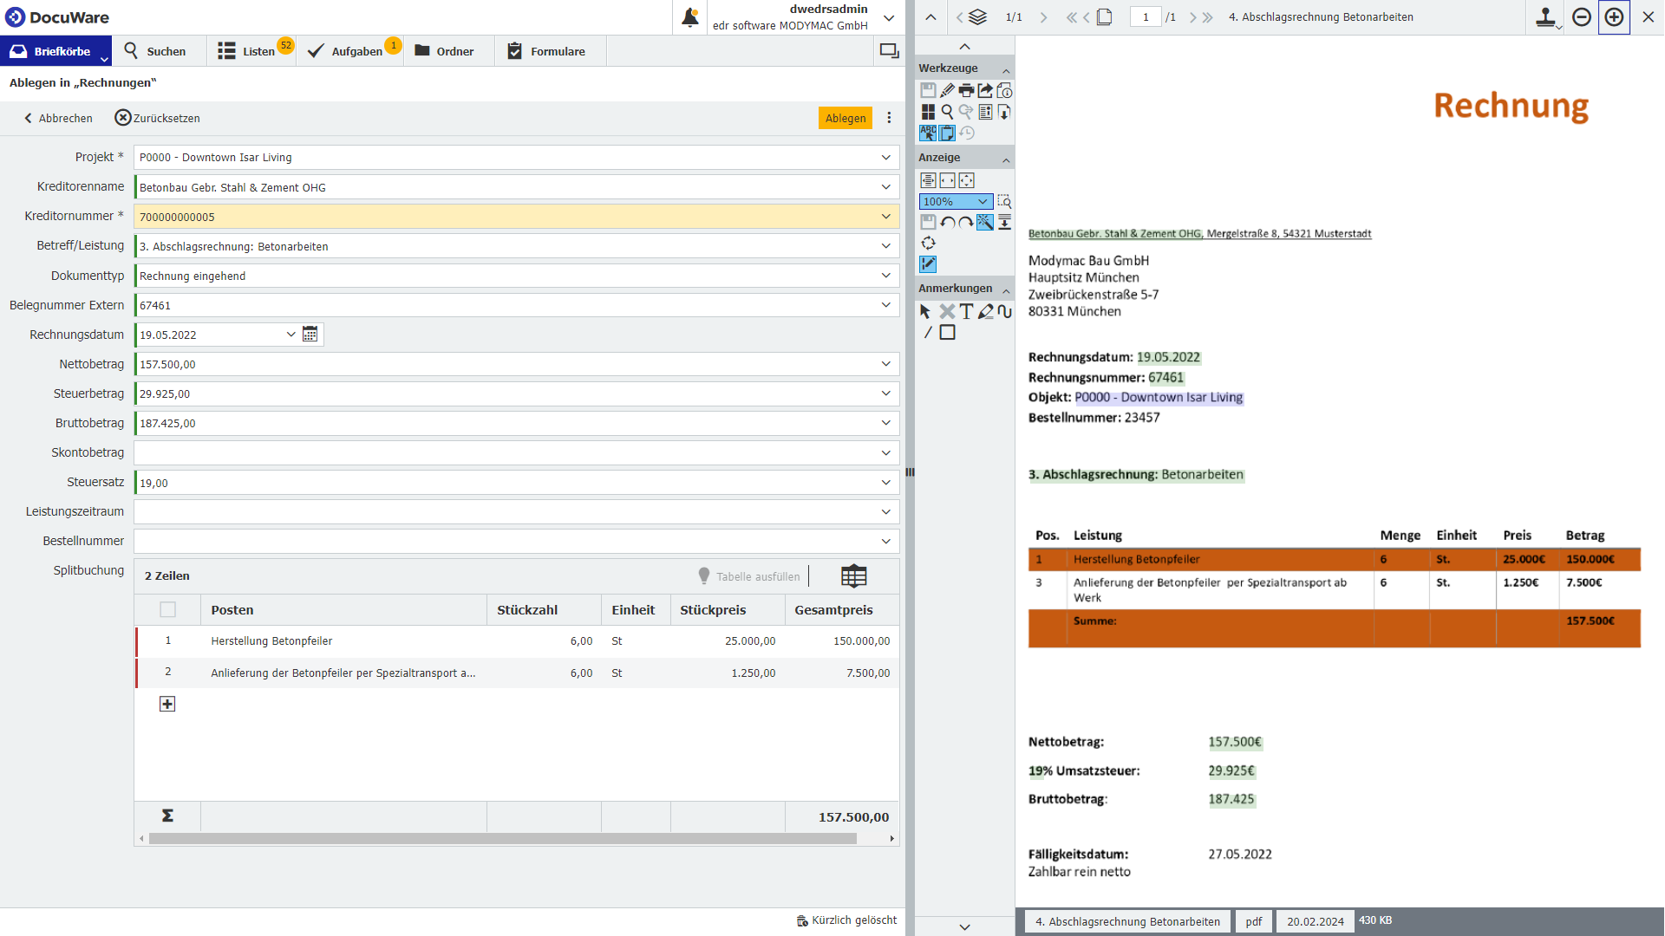This screenshot has width=1665, height=936.
Task: Rotate page right with clockwise arrow
Action: point(966,222)
